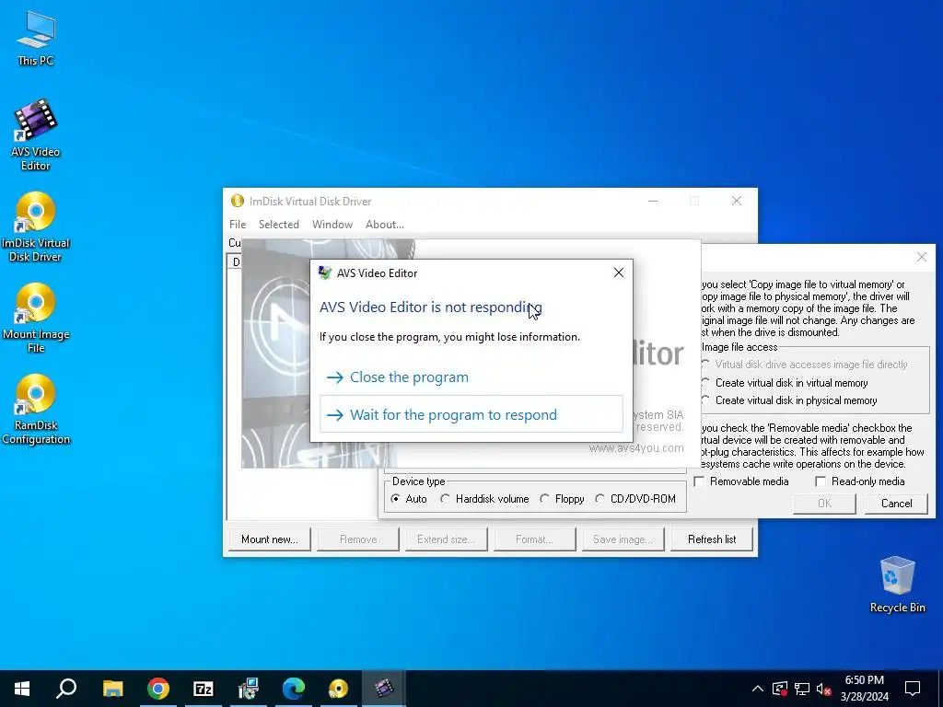Click the taskbar clock showing 6:50 PM
The width and height of the screenshot is (943, 707).
point(864,689)
